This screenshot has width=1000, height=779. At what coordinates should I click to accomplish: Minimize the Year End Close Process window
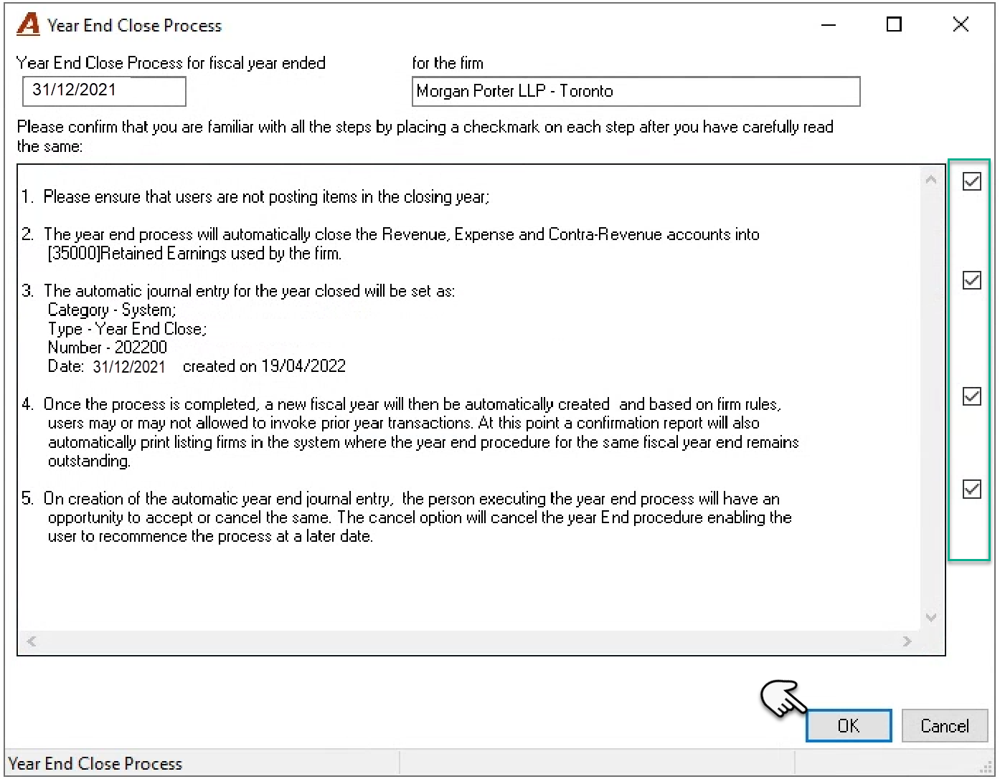829,25
